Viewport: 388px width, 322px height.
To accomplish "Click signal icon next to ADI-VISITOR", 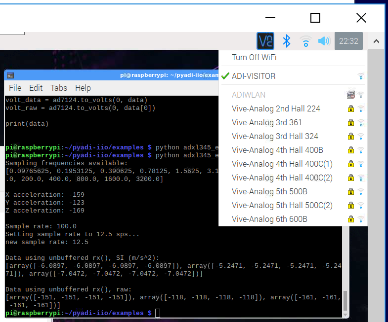I will pyautogui.click(x=361, y=76).
